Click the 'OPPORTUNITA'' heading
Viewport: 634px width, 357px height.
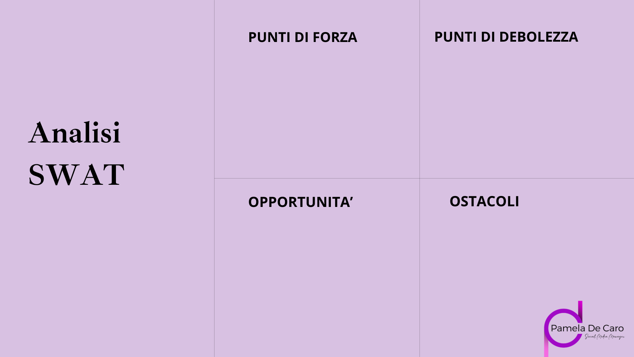(x=300, y=202)
